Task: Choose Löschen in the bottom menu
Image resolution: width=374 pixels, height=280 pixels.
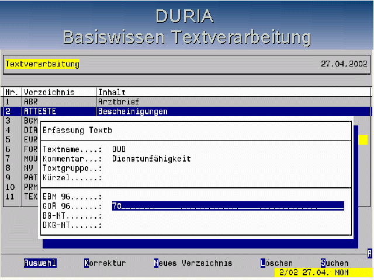Action: (276, 263)
